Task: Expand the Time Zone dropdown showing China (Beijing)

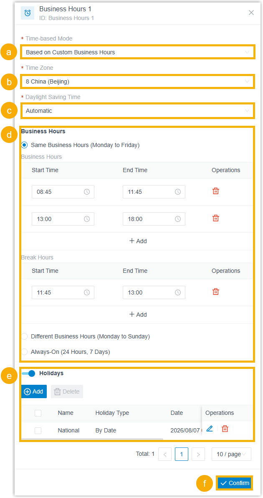Action: pos(137,81)
